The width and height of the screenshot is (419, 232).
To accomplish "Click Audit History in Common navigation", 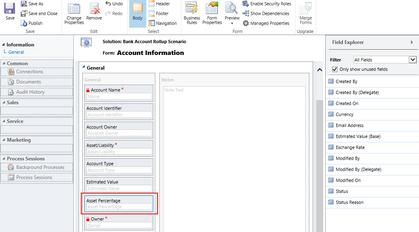I will (30, 92).
